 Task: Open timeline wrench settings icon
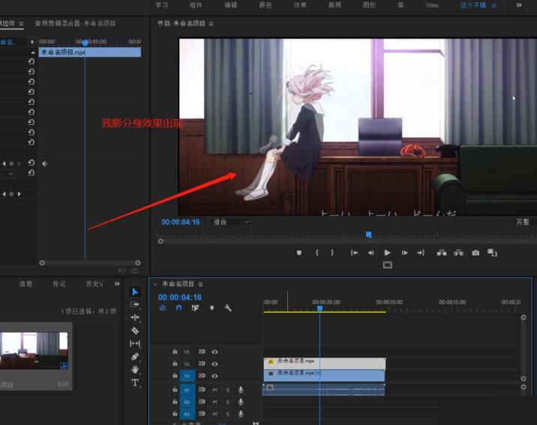click(x=228, y=307)
